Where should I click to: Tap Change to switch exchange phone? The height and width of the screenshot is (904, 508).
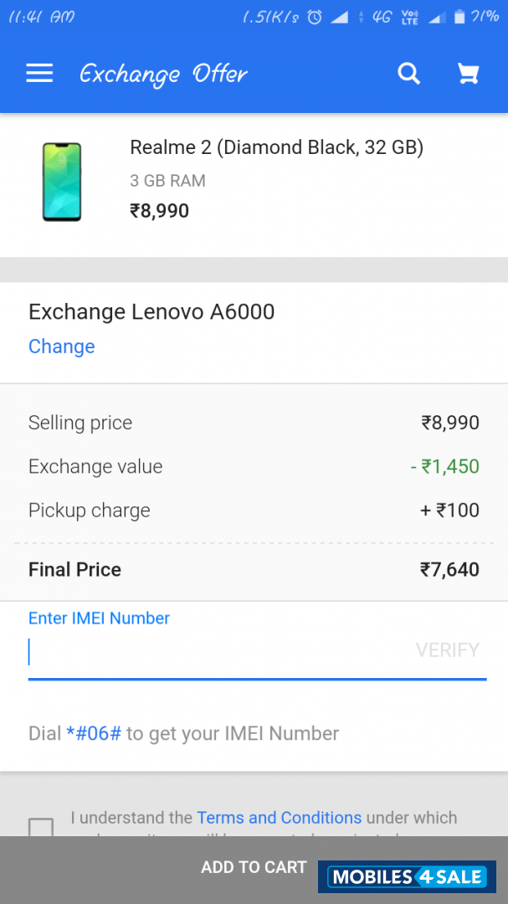61,346
